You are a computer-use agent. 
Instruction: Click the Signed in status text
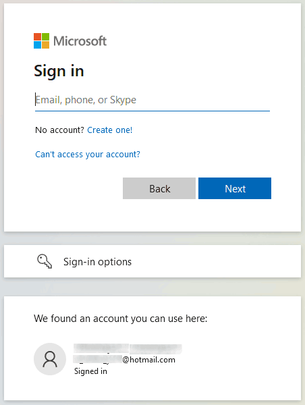90,371
